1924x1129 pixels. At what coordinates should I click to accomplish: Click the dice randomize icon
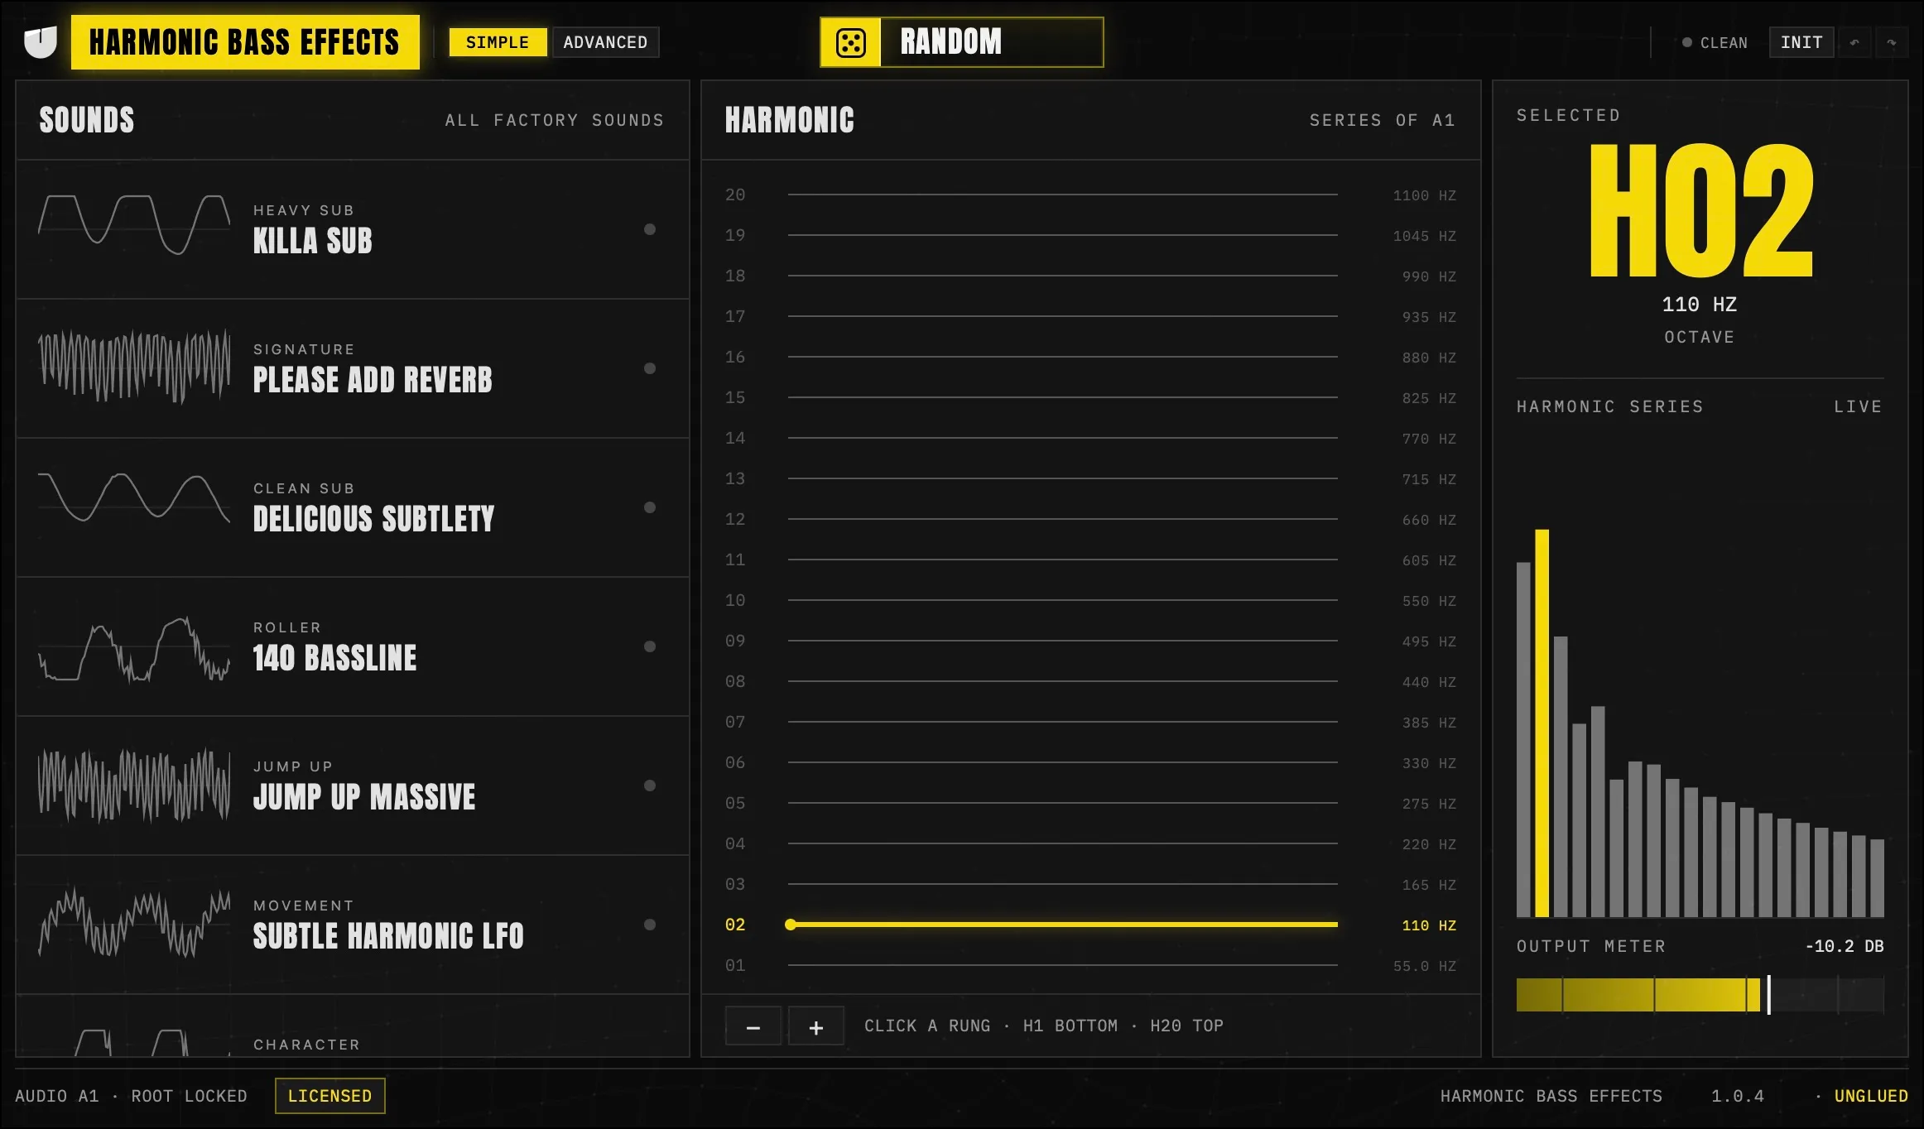click(850, 42)
